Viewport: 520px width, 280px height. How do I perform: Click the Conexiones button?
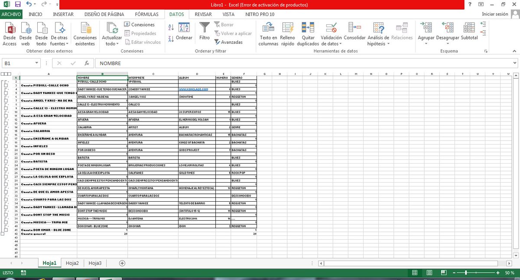point(139,25)
